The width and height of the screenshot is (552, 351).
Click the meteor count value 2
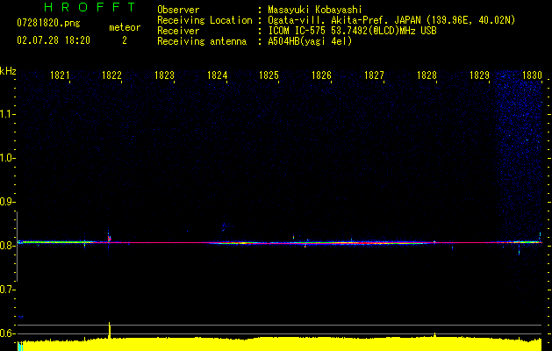click(125, 40)
